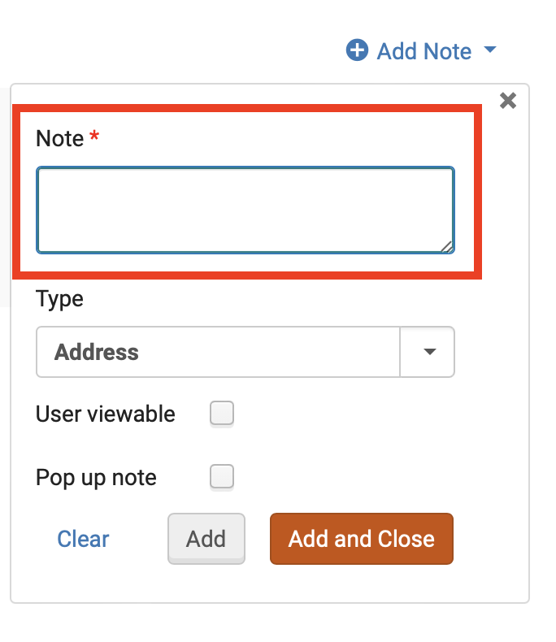Click the Type field label
The height and width of the screenshot is (642, 556).
point(59,299)
